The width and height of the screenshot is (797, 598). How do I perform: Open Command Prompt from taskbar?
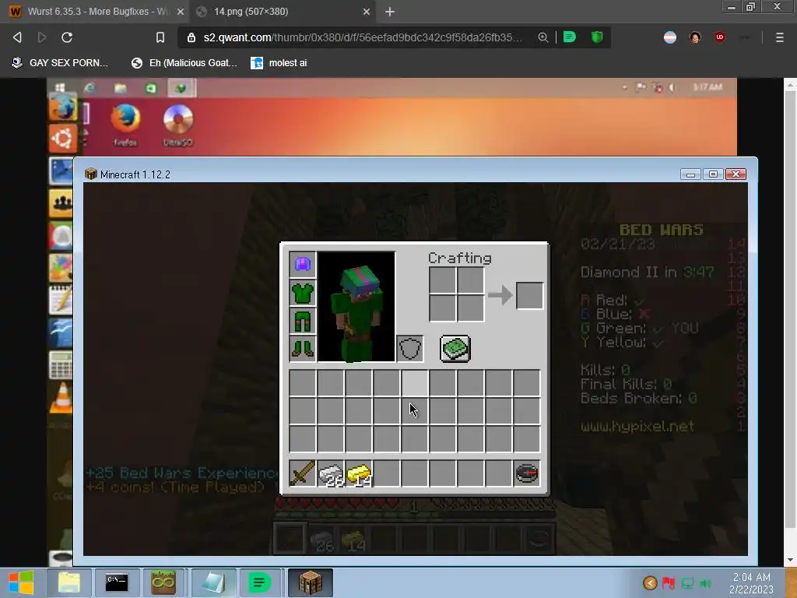click(x=117, y=582)
